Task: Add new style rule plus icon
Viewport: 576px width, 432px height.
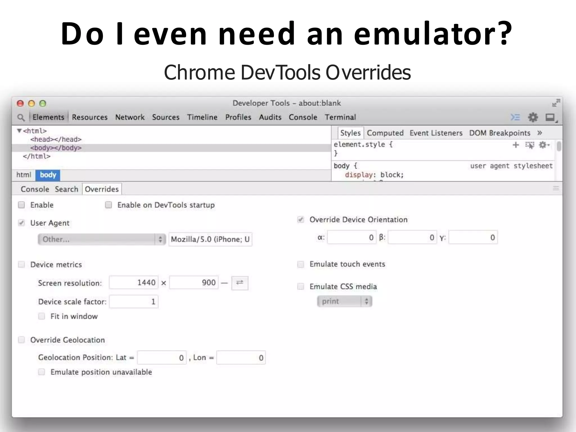Action: pyautogui.click(x=516, y=145)
